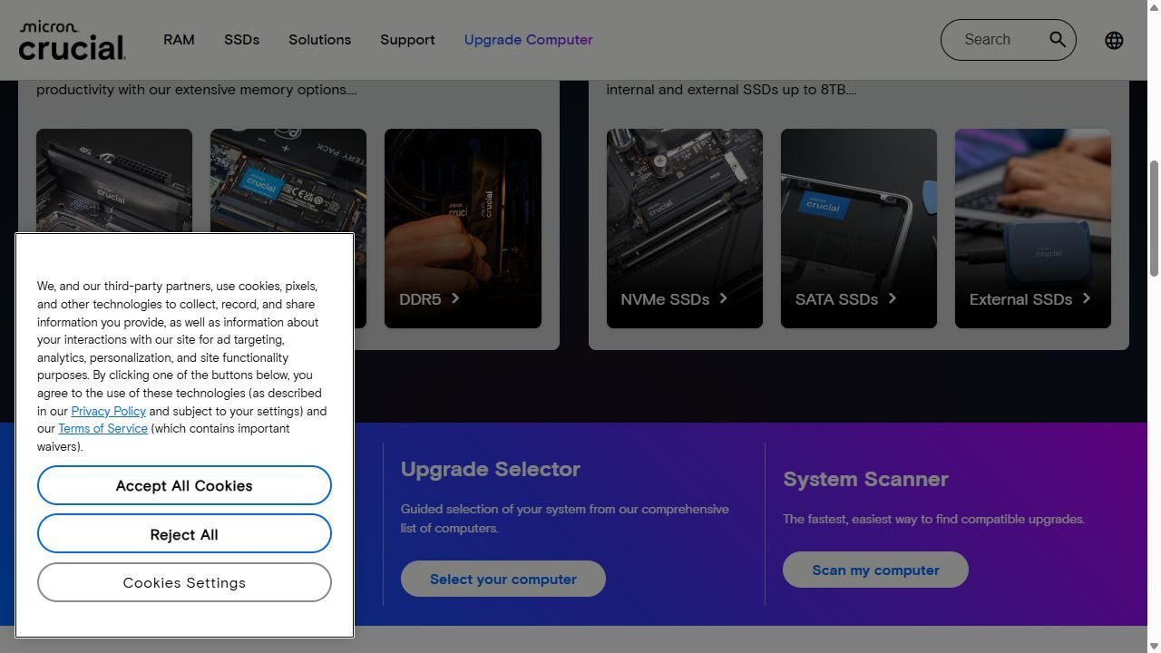
Task: Click the scrollbar up arrow
Action: point(1154,6)
